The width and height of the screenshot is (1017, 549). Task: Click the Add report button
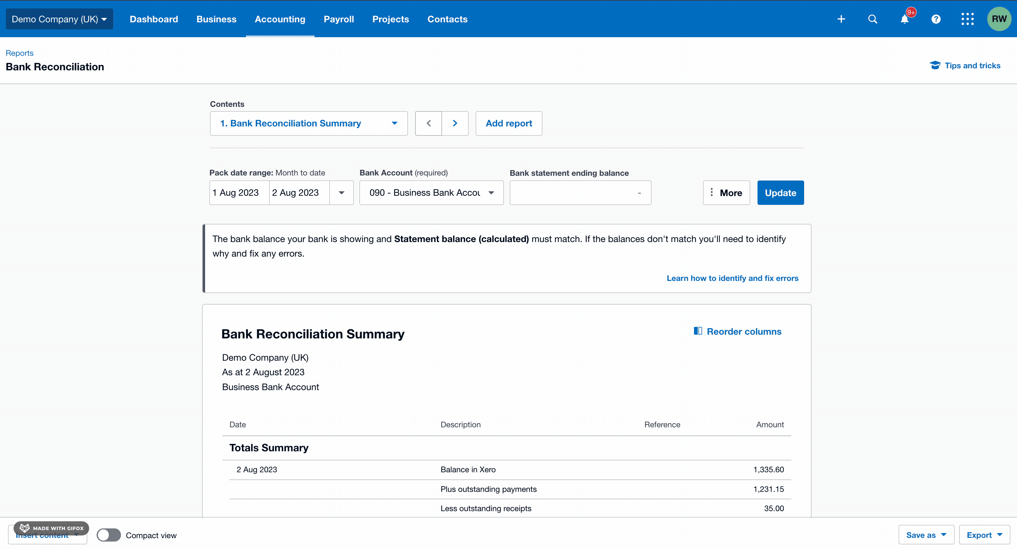coord(509,123)
